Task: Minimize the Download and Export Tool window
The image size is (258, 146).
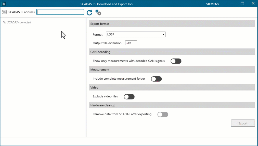Action: (231, 4)
